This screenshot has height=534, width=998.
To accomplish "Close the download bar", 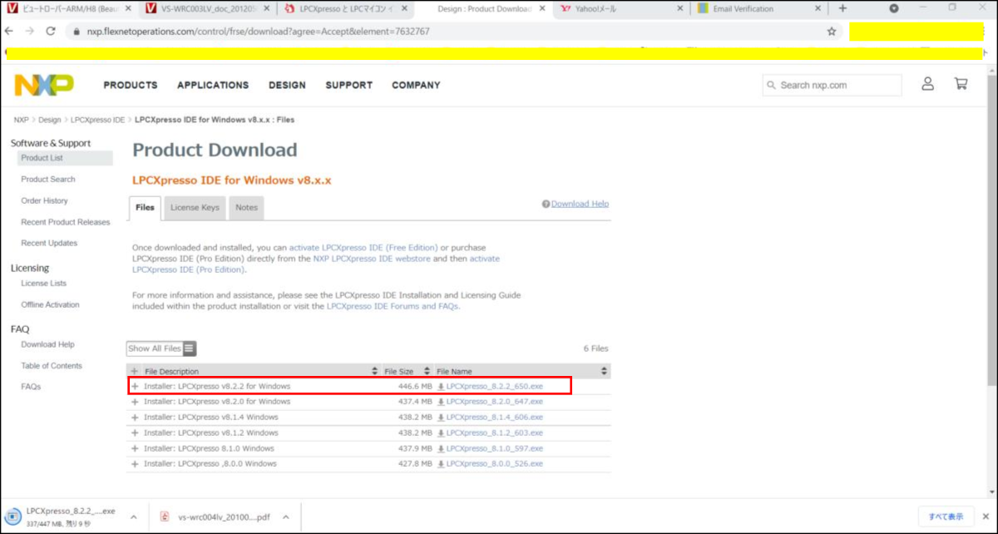I will point(987,517).
